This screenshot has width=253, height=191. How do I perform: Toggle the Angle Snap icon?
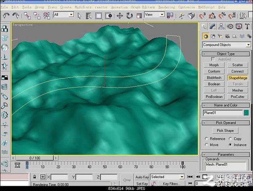(212, 16)
